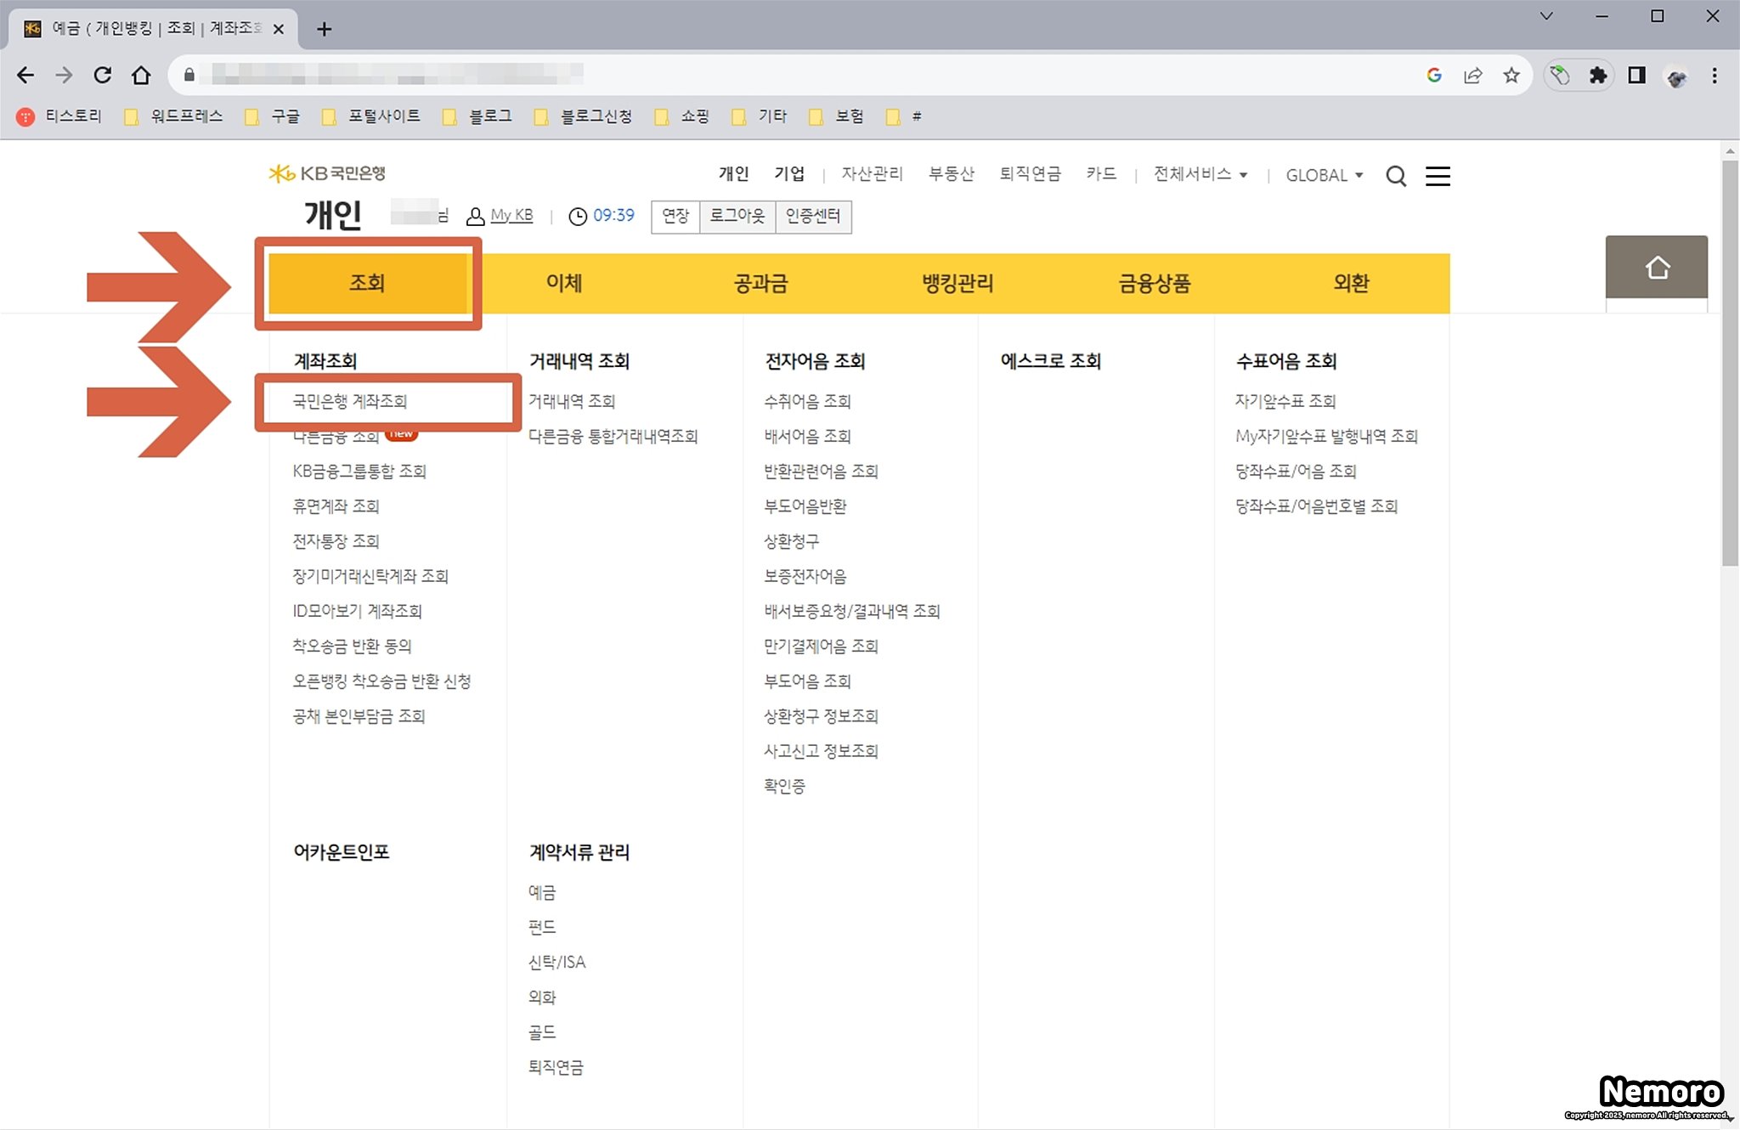Viewport: 1740px width, 1130px height.
Task: Click the brown home quick button
Action: pos(1656,268)
